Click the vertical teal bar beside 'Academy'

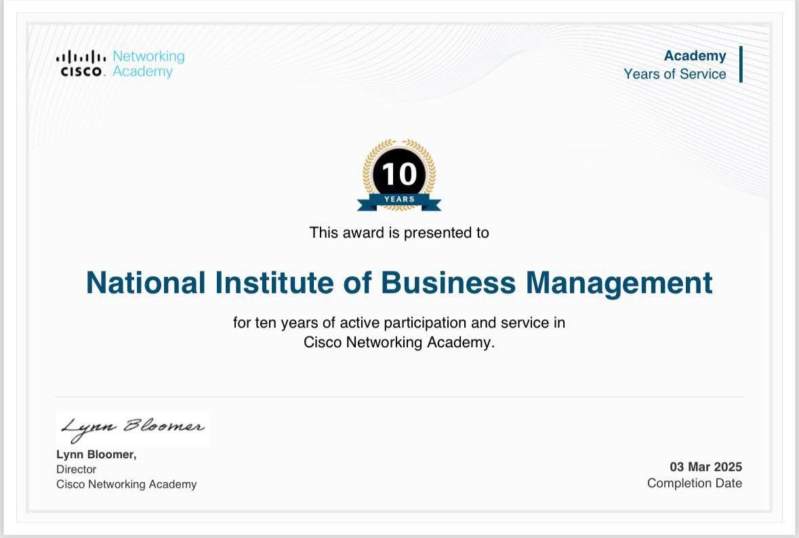point(741,64)
